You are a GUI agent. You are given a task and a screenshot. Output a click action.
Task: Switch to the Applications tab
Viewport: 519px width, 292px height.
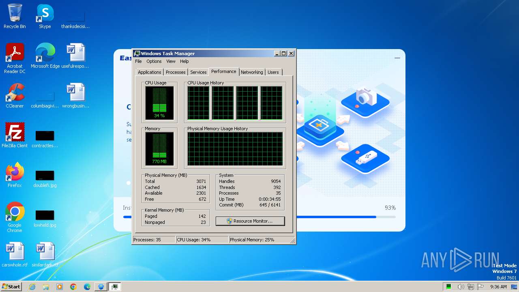(x=150, y=72)
